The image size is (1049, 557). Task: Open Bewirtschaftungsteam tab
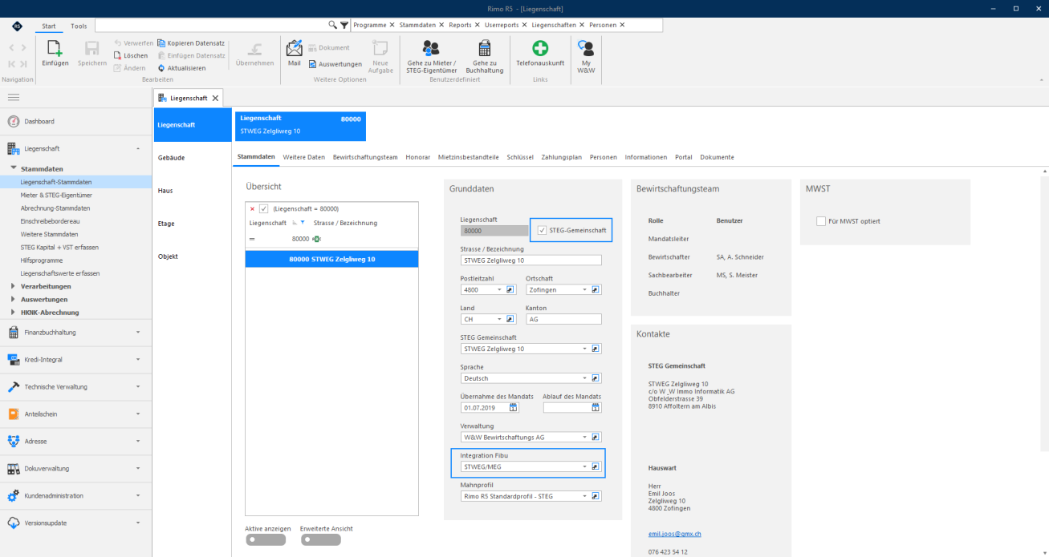click(x=365, y=157)
